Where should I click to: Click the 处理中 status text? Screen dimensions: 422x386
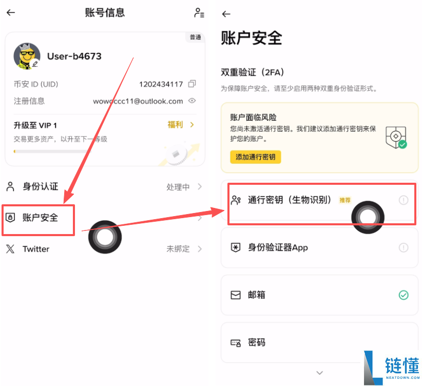(178, 187)
